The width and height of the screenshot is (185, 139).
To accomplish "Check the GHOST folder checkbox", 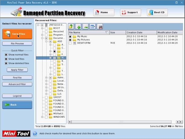I will click(46, 97).
